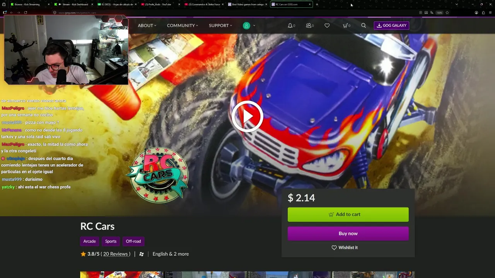The image size is (495, 278).
Task: Select the Off-road genre tag
Action: pyautogui.click(x=133, y=241)
